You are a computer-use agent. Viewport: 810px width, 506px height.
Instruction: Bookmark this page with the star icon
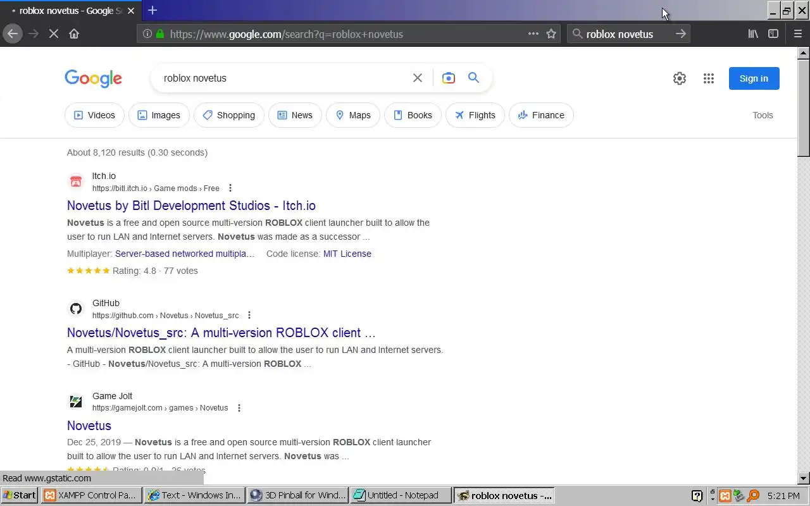[551, 34]
